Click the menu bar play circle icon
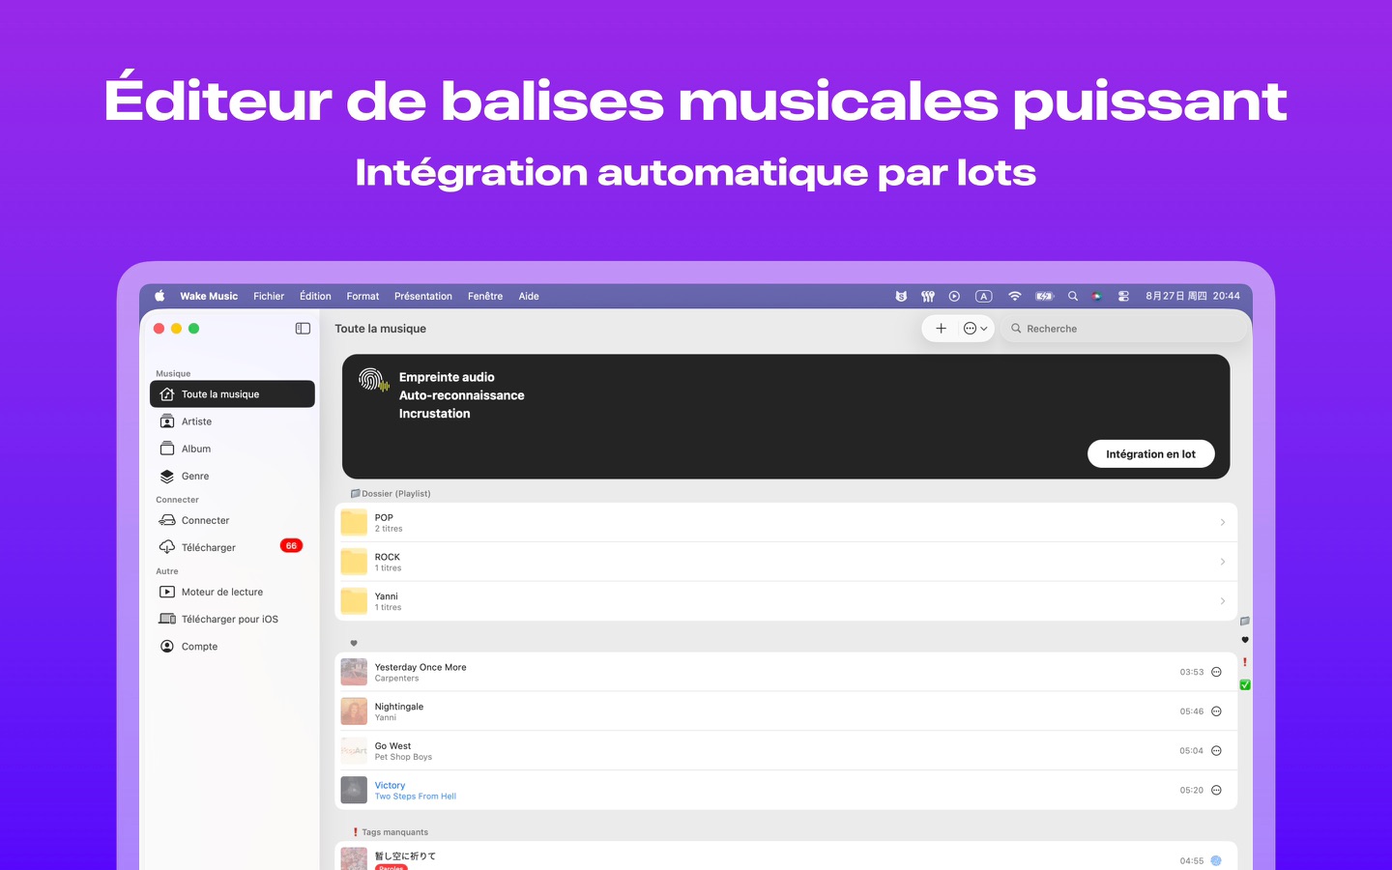 click(x=954, y=297)
